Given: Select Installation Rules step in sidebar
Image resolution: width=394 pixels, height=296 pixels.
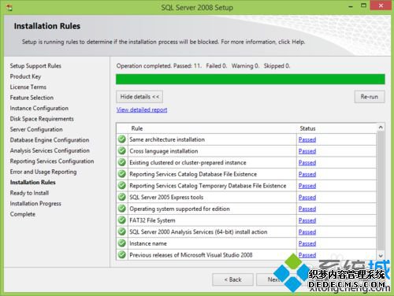Looking at the screenshot, I should coord(33,182).
